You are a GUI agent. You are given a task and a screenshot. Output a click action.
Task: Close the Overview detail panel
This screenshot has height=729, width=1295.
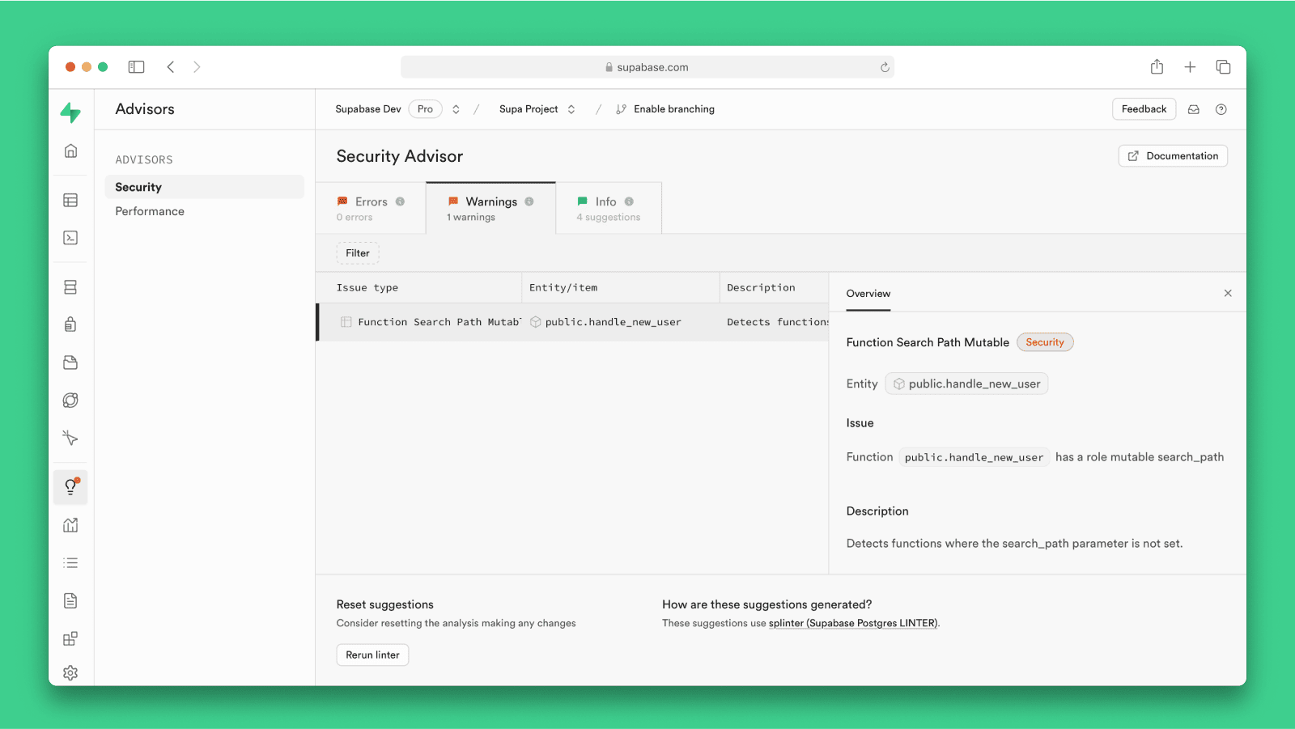(1228, 293)
